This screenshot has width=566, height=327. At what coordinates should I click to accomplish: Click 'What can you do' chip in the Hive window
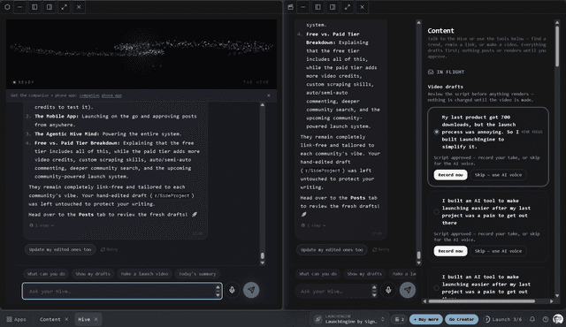click(46, 274)
